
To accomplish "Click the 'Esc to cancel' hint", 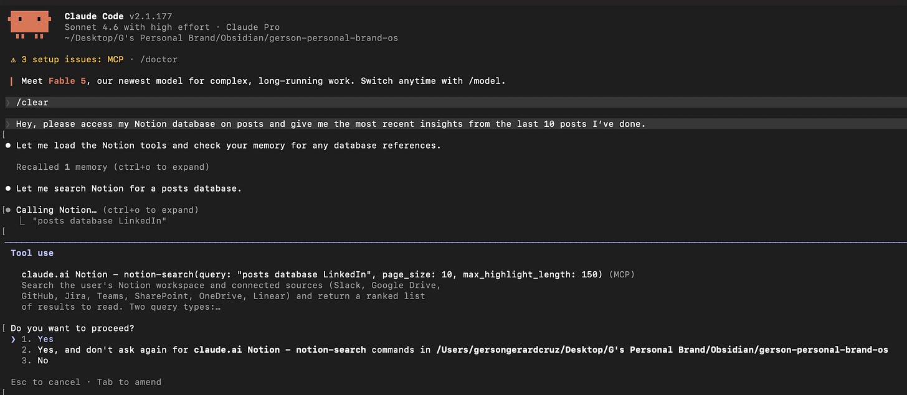I will coord(45,382).
